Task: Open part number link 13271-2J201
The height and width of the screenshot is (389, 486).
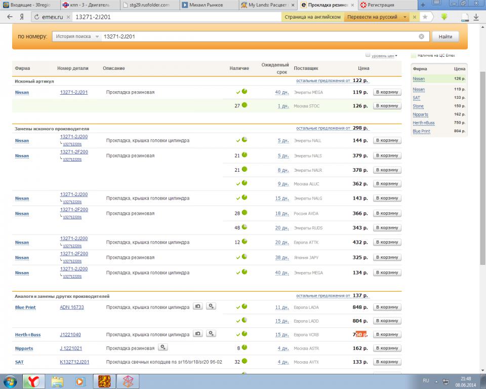Action: [x=74, y=92]
